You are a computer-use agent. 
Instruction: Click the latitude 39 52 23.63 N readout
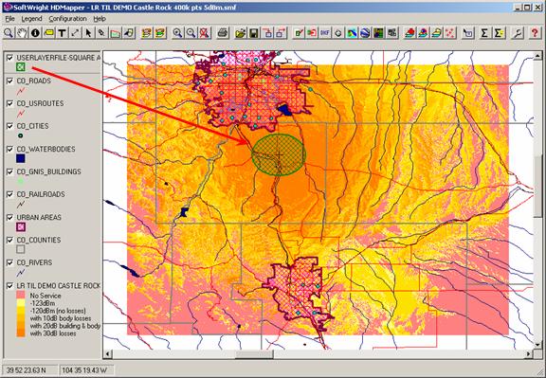pos(29,370)
